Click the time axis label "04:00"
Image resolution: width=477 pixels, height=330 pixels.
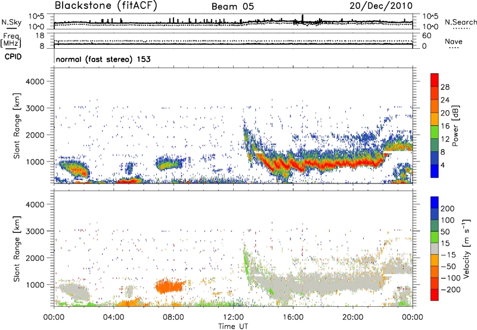113,317
